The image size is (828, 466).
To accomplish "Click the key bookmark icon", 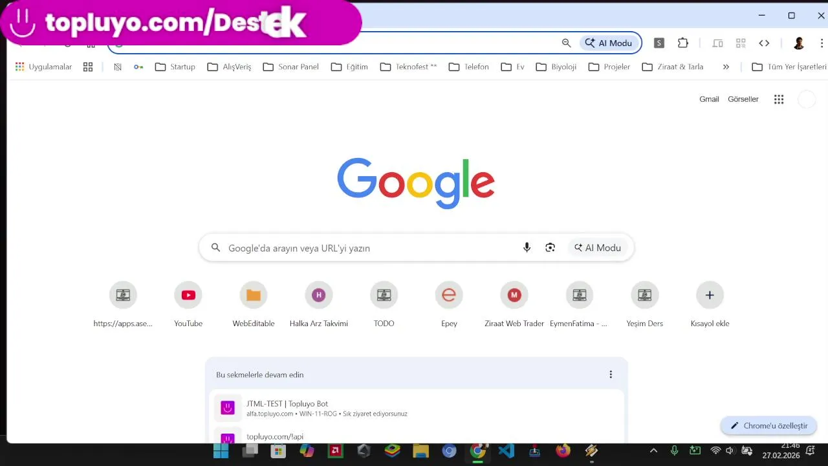I will pyautogui.click(x=138, y=67).
